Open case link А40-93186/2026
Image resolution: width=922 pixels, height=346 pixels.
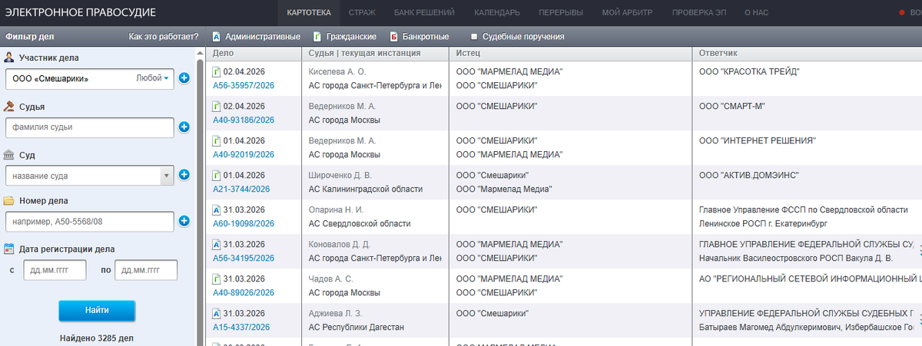click(244, 120)
